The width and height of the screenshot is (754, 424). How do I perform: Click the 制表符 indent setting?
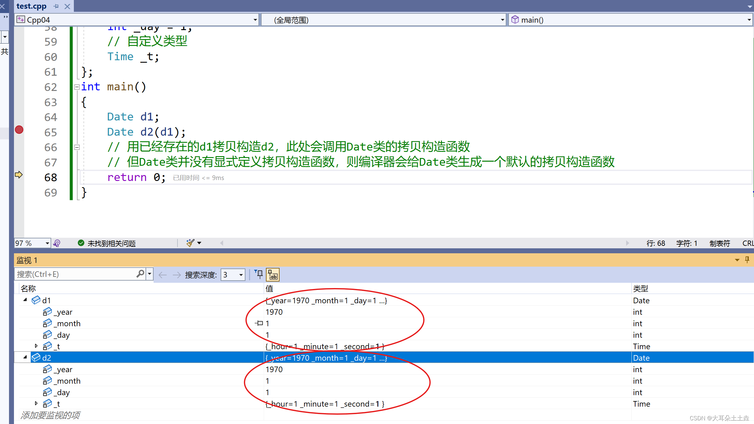pyautogui.click(x=720, y=243)
